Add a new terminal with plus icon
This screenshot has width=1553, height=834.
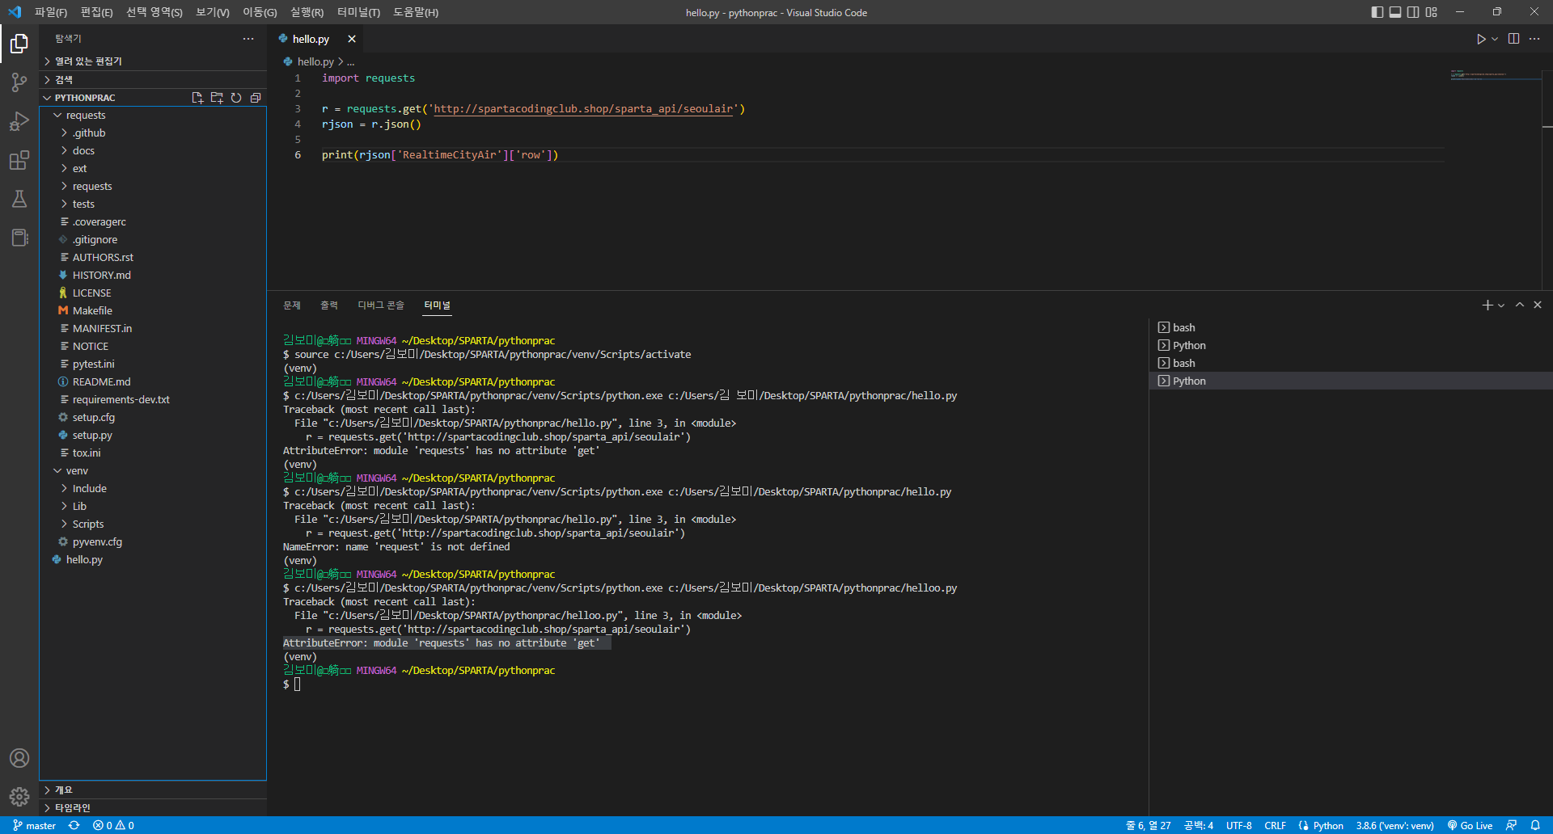(1487, 305)
